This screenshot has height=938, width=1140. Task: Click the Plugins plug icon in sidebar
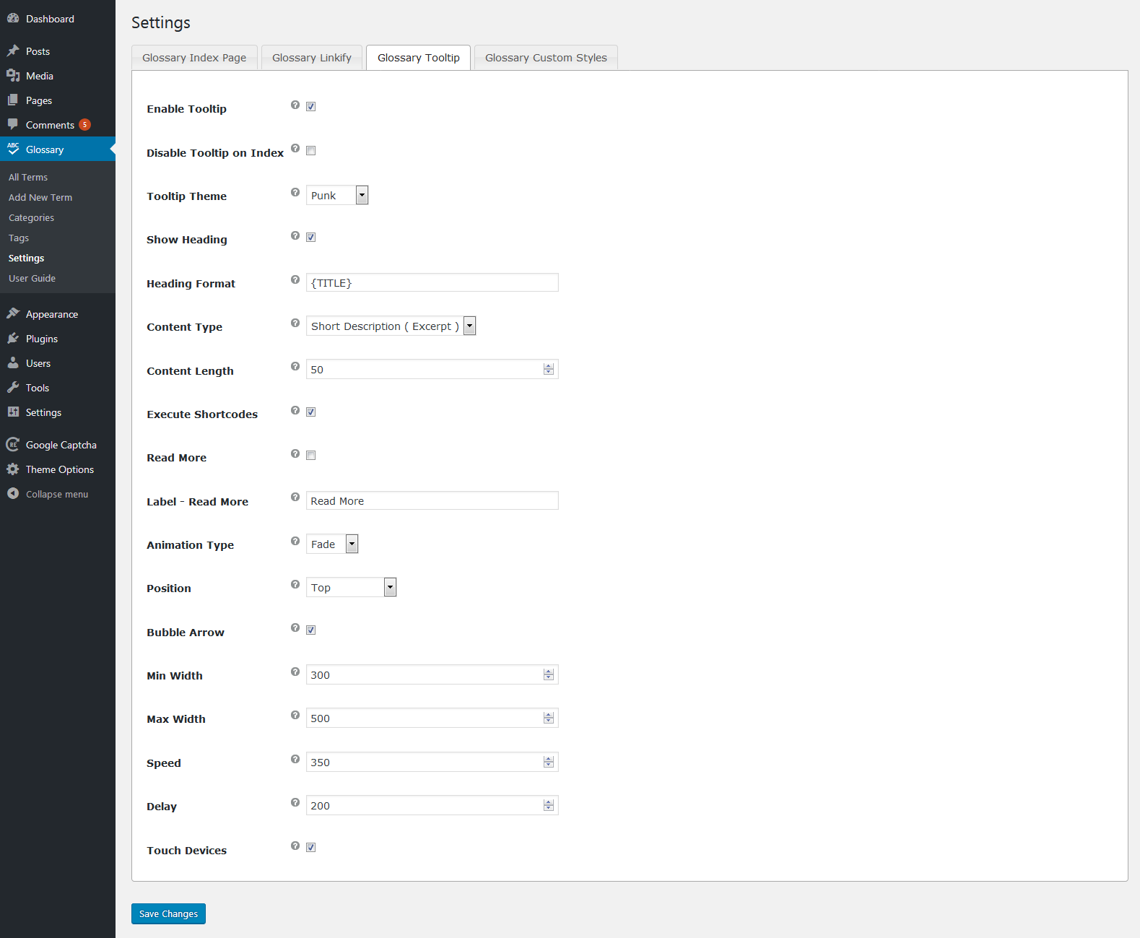tap(13, 338)
